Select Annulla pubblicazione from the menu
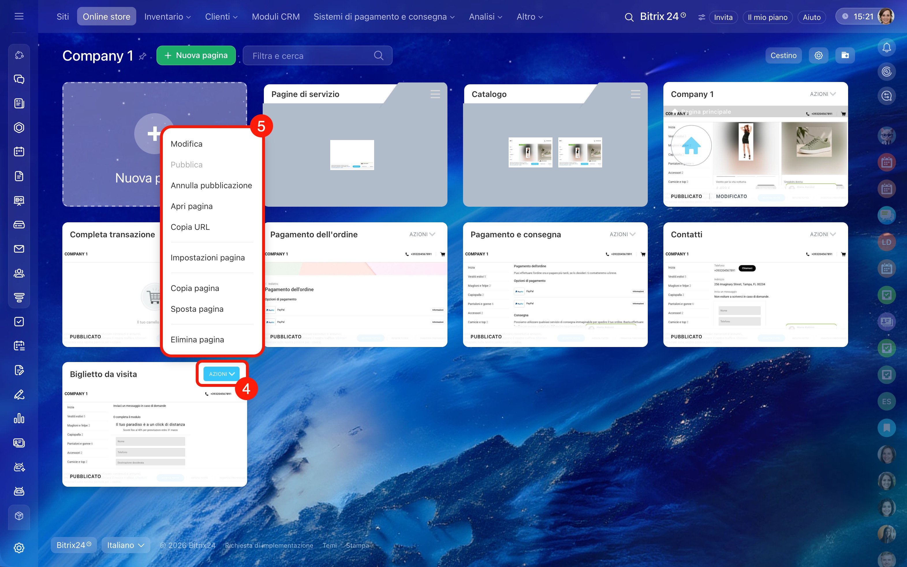The image size is (907, 567). click(x=211, y=186)
